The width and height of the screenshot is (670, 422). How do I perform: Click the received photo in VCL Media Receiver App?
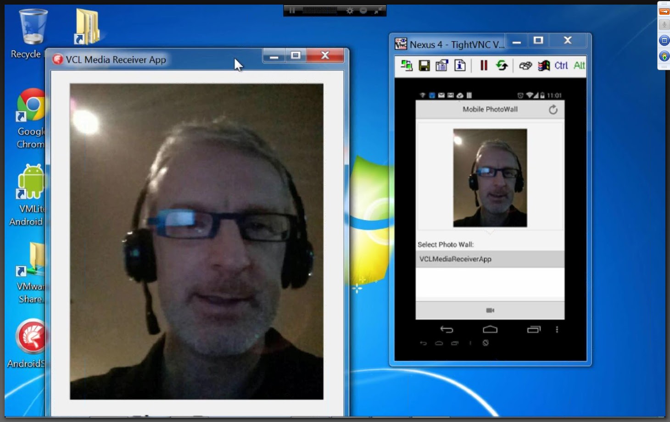click(x=196, y=241)
